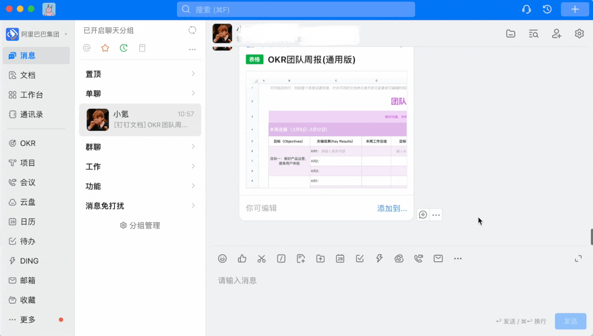Click the reply bubble icon beside the message
This screenshot has width=593, height=336.
[x=423, y=215]
